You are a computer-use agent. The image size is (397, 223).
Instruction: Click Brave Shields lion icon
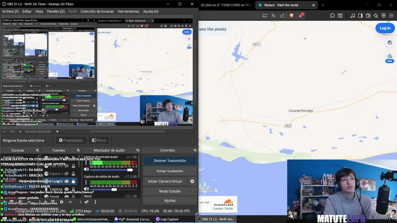292,15
